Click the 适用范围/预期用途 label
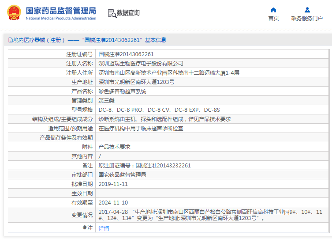The image size is (332, 239). [x=70, y=129]
